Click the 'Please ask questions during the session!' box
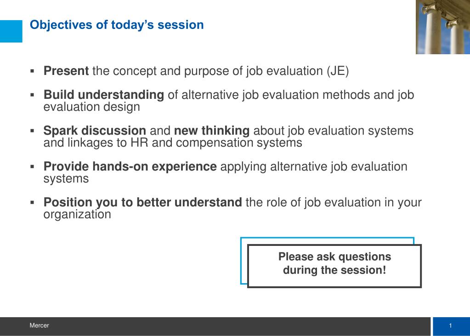The height and width of the screenshot is (336, 470). pos(334,266)
